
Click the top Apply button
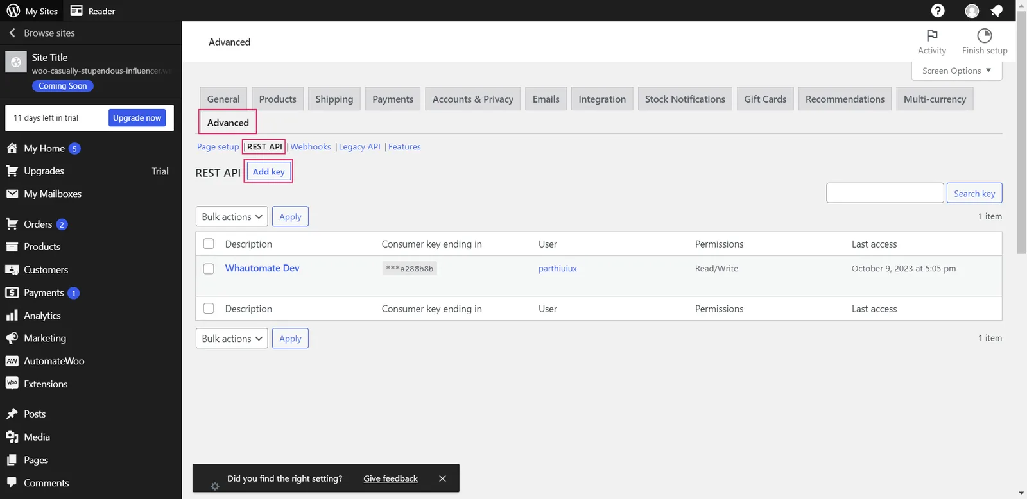click(290, 217)
